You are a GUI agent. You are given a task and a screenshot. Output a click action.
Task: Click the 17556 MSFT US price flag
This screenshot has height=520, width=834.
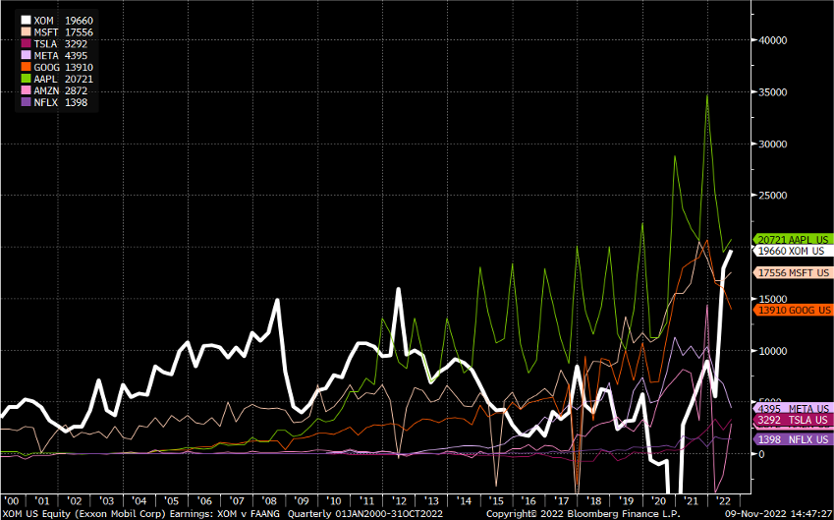point(793,272)
